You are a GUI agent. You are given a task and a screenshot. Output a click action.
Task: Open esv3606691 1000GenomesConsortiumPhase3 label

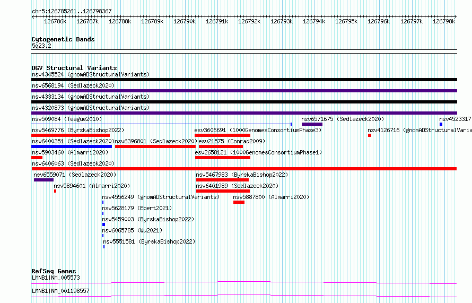pyautogui.click(x=258, y=130)
